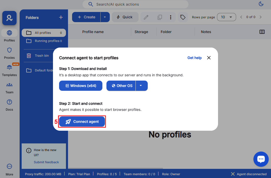The width and height of the screenshot is (271, 178).
Task: Click the column settings icon
Action: (x=262, y=32)
